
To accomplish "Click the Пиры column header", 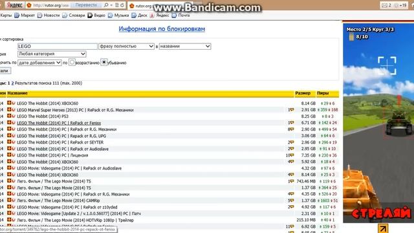I will tap(323, 93).
